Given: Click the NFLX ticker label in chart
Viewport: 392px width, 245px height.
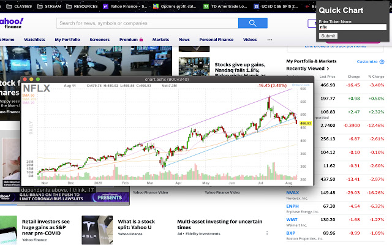Looking at the screenshot, I should 37,88.
